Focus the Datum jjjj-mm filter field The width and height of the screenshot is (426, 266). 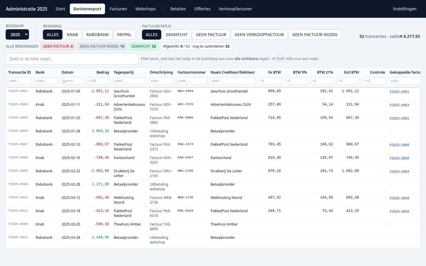[x=72, y=81]
